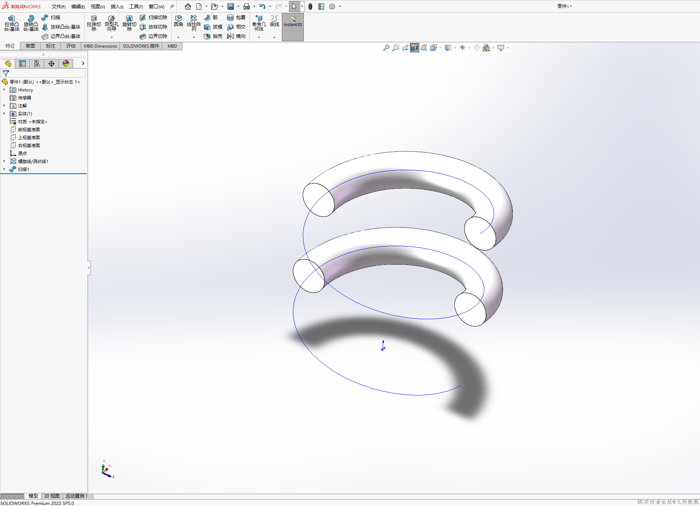Select the 放样切除 lofted cut tool
Viewport: 700px width, 506px height.
point(154,27)
